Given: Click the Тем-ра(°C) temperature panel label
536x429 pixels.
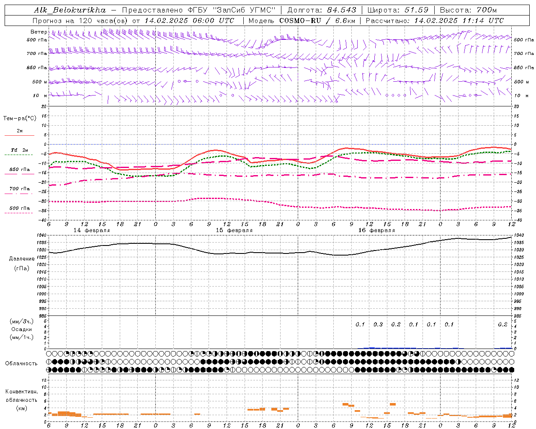Looking at the screenshot, I should point(20,118).
